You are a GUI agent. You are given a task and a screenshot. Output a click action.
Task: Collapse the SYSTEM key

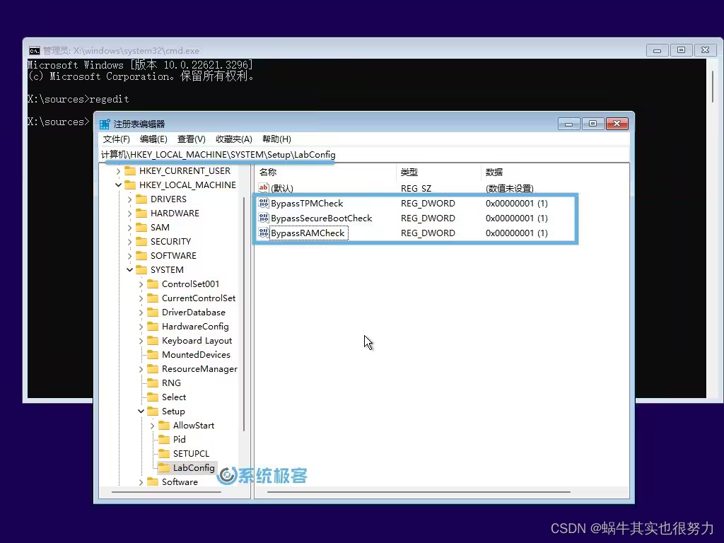pos(130,270)
